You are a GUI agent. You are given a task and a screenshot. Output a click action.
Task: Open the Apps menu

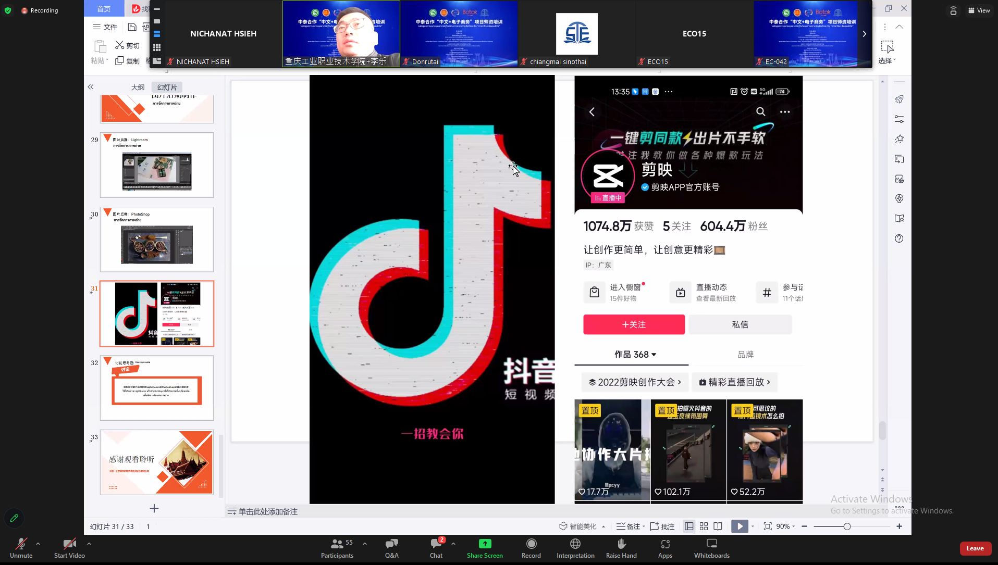(665, 548)
